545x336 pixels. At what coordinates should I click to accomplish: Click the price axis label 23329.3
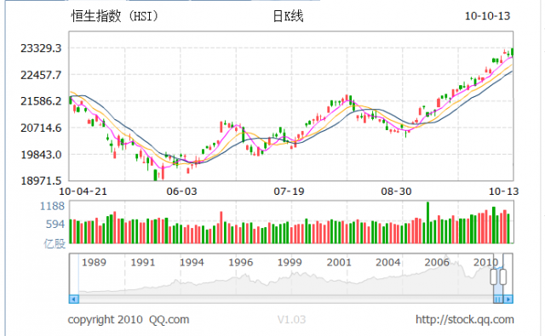tap(41, 48)
